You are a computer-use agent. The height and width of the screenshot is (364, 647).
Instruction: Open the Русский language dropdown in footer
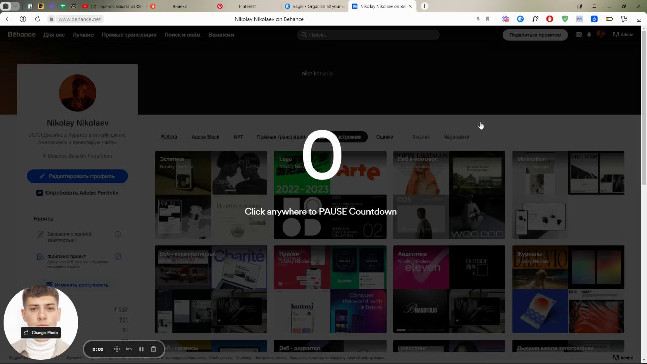pos(76,358)
